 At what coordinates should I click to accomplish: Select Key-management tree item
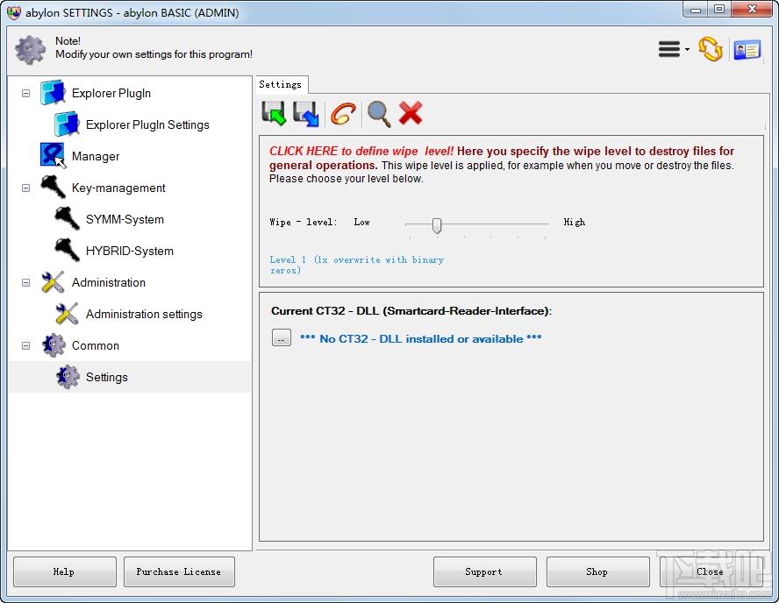118,188
